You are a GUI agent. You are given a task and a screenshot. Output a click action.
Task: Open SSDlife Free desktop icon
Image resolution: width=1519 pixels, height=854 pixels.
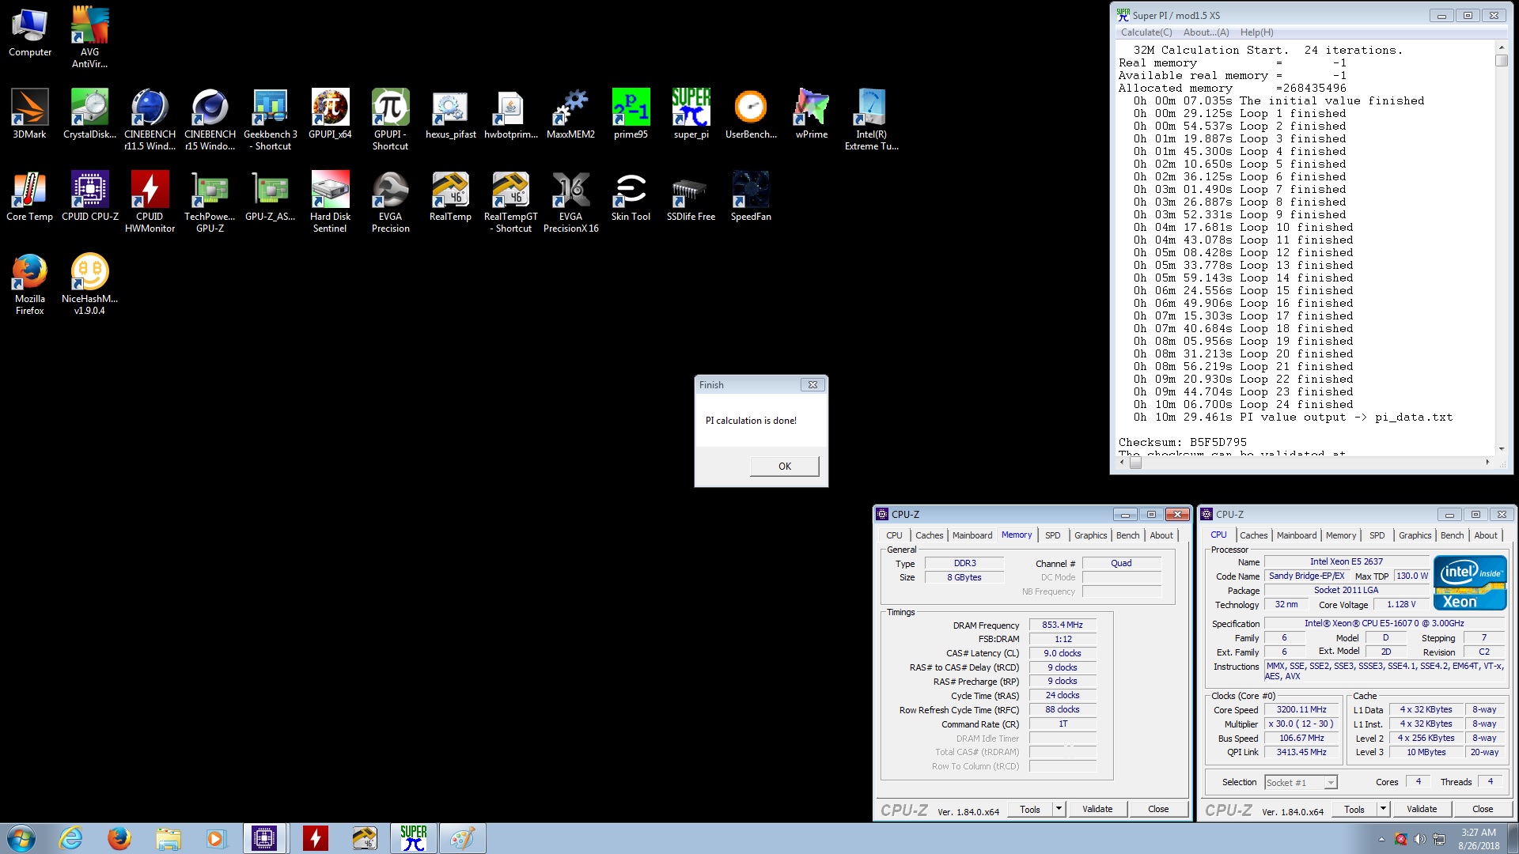pyautogui.click(x=691, y=197)
